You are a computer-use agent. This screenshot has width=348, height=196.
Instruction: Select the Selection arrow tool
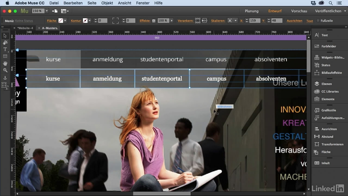click(x=5, y=36)
